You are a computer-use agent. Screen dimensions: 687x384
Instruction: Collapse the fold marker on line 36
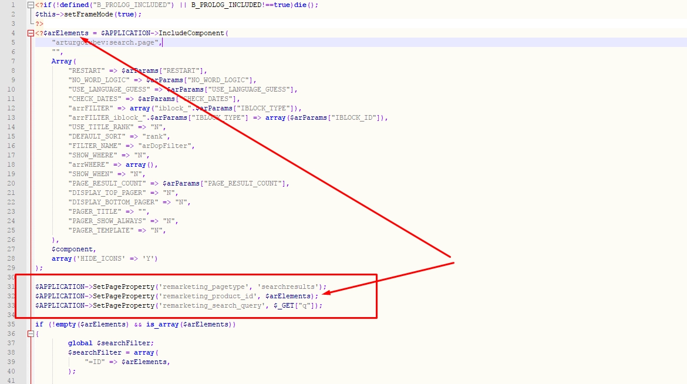[x=31, y=334]
